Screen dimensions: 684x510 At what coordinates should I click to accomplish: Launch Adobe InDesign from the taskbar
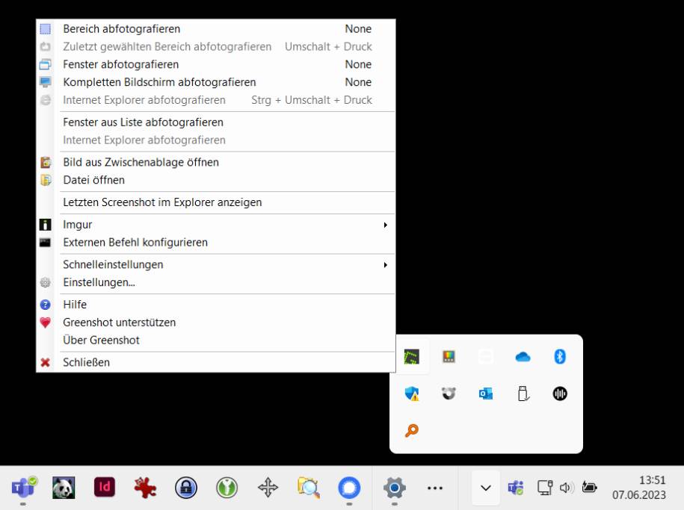click(x=105, y=488)
